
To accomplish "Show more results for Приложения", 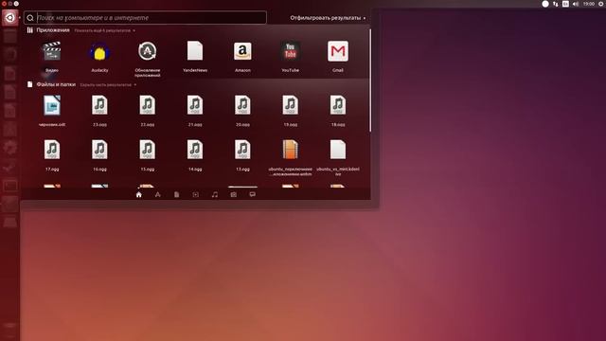I will click(105, 30).
